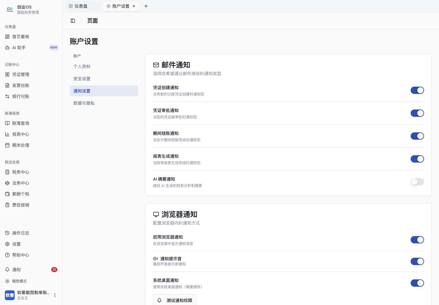439x305 pixels.
Task: Open 凭证管理 from sidebar
Action: click(31, 74)
